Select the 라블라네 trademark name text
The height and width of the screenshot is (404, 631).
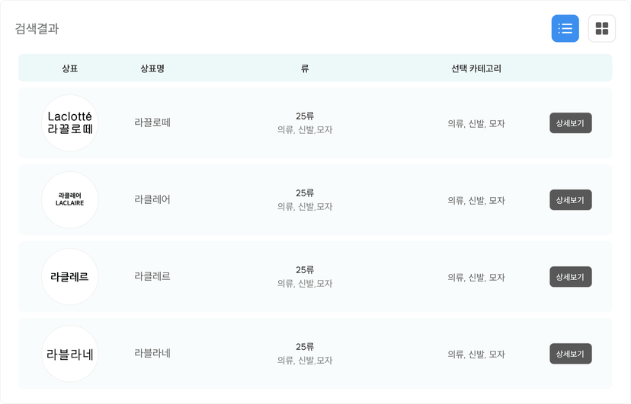(152, 353)
